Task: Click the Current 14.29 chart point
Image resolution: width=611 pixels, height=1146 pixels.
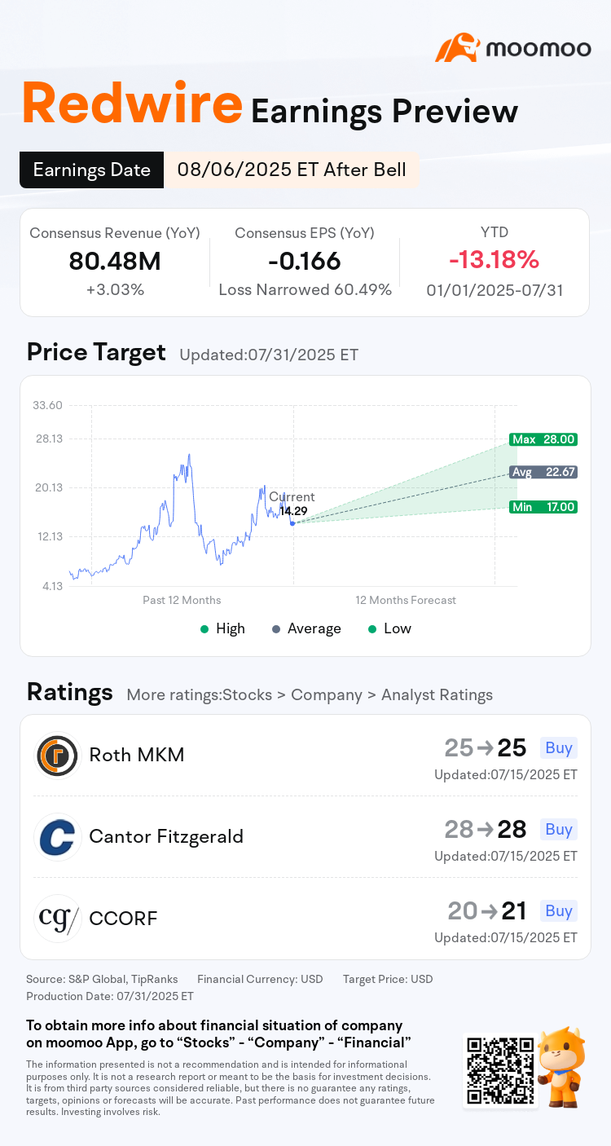Action: (x=292, y=523)
